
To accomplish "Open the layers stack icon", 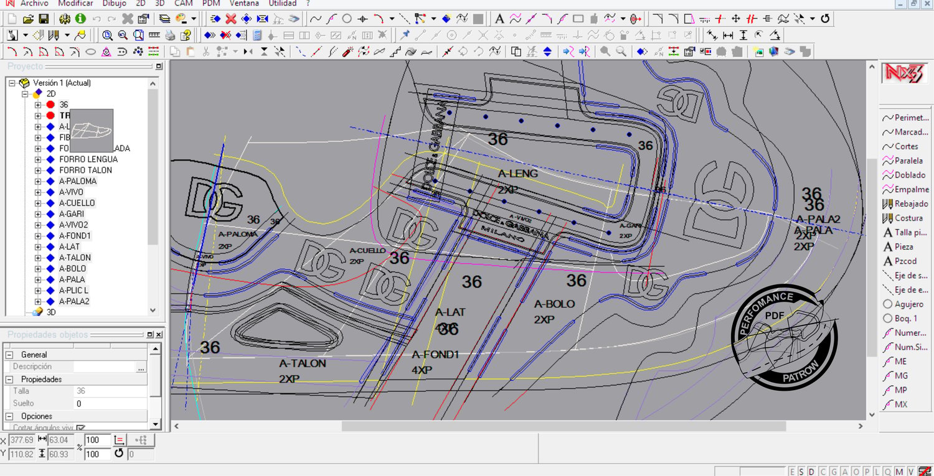I will pyautogui.click(x=164, y=19).
